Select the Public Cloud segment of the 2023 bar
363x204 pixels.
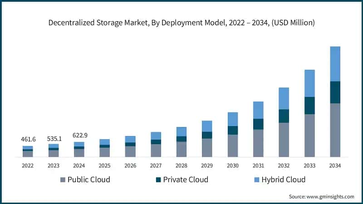coord(54,154)
